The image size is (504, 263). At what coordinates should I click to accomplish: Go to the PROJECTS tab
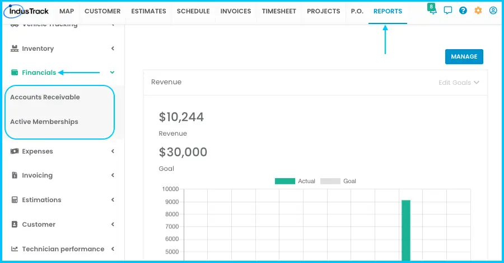(x=323, y=11)
